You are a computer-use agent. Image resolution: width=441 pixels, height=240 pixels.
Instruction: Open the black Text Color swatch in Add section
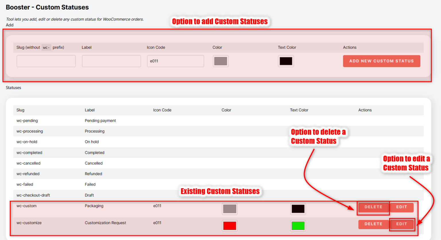(286, 61)
